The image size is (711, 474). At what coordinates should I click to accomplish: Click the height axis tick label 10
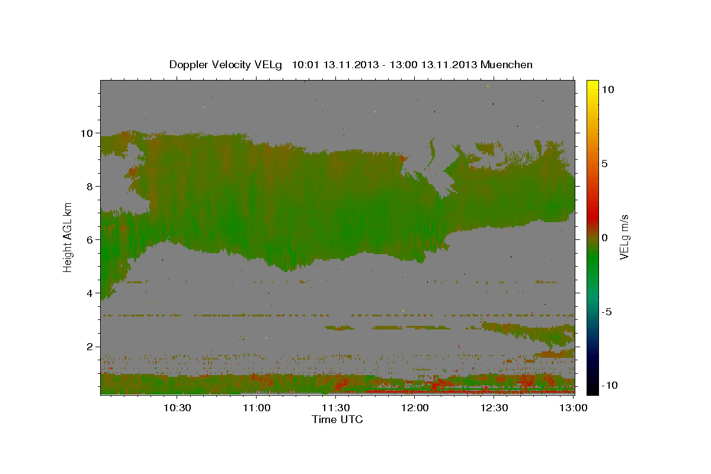[x=88, y=133]
